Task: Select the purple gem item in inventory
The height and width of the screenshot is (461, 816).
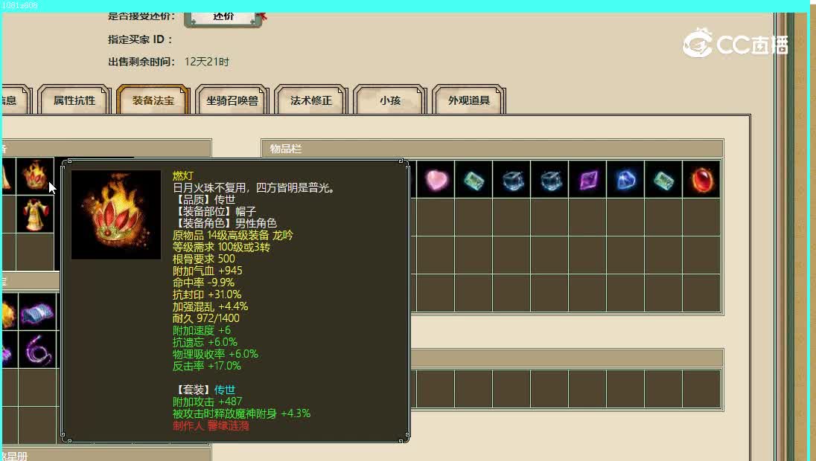Action: pos(587,179)
